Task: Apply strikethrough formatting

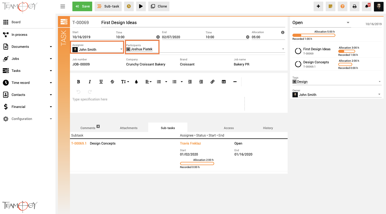Action: coord(112,82)
